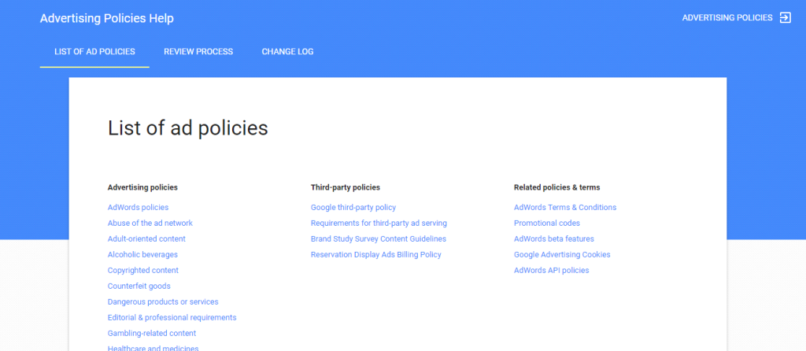806x351 pixels.
Task: Click the Advertising Policies exit arrow icon
Action: coord(785,18)
